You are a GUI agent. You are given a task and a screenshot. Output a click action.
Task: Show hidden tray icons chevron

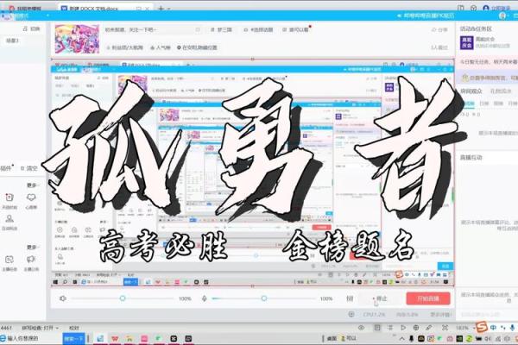tap(402, 339)
